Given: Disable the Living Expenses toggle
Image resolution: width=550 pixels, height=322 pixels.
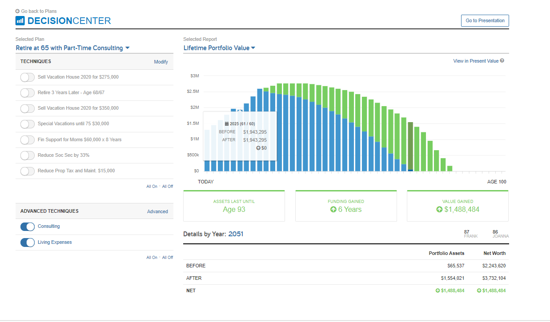Looking at the screenshot, I should pos(28,242).
